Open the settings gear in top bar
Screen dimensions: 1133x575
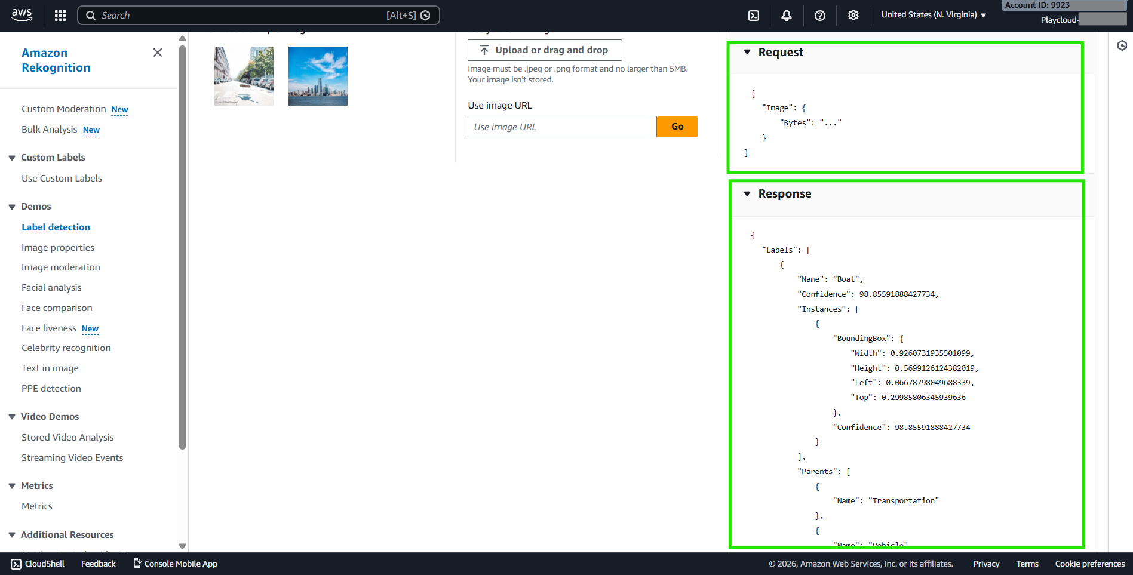853,16
